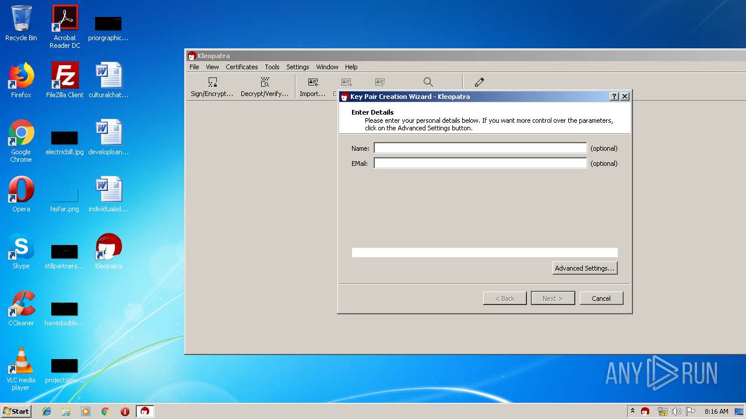Image resolution: width=746 pixels, height=419 pixels.
Task: Open the Certificates menu
Action: [x=242, y=67]
